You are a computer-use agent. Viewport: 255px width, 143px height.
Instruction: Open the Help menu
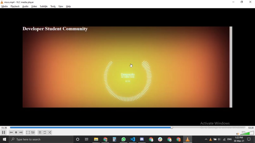(x=68, y=6)
